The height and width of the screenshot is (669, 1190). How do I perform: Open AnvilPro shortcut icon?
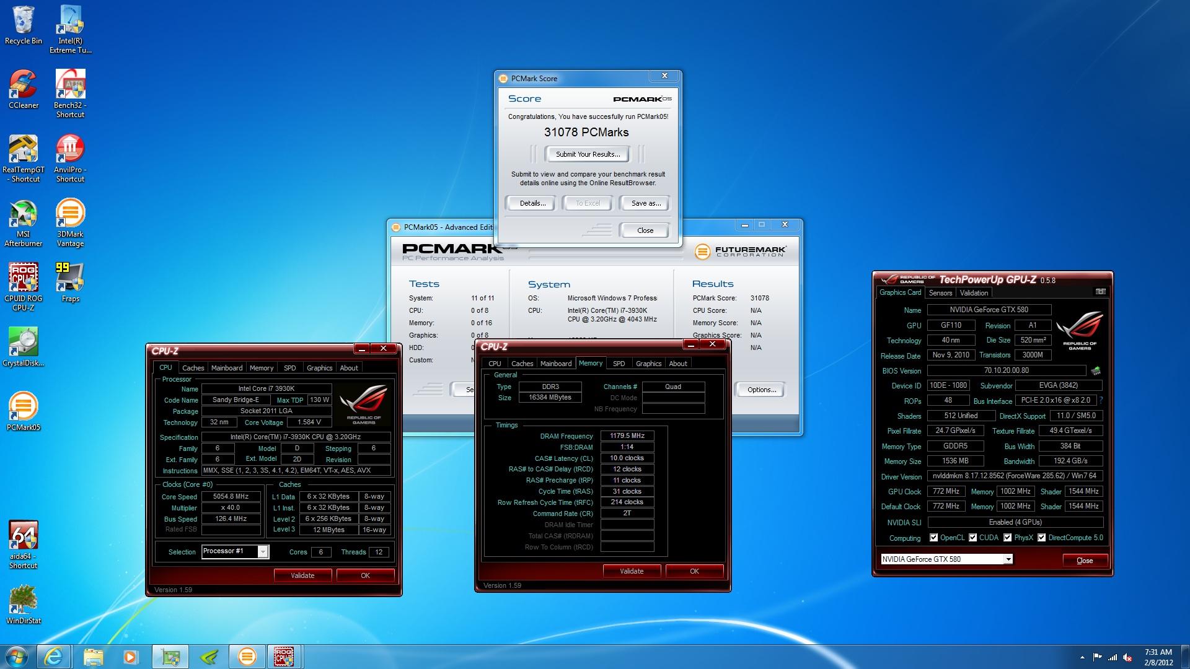click(70, 159)
